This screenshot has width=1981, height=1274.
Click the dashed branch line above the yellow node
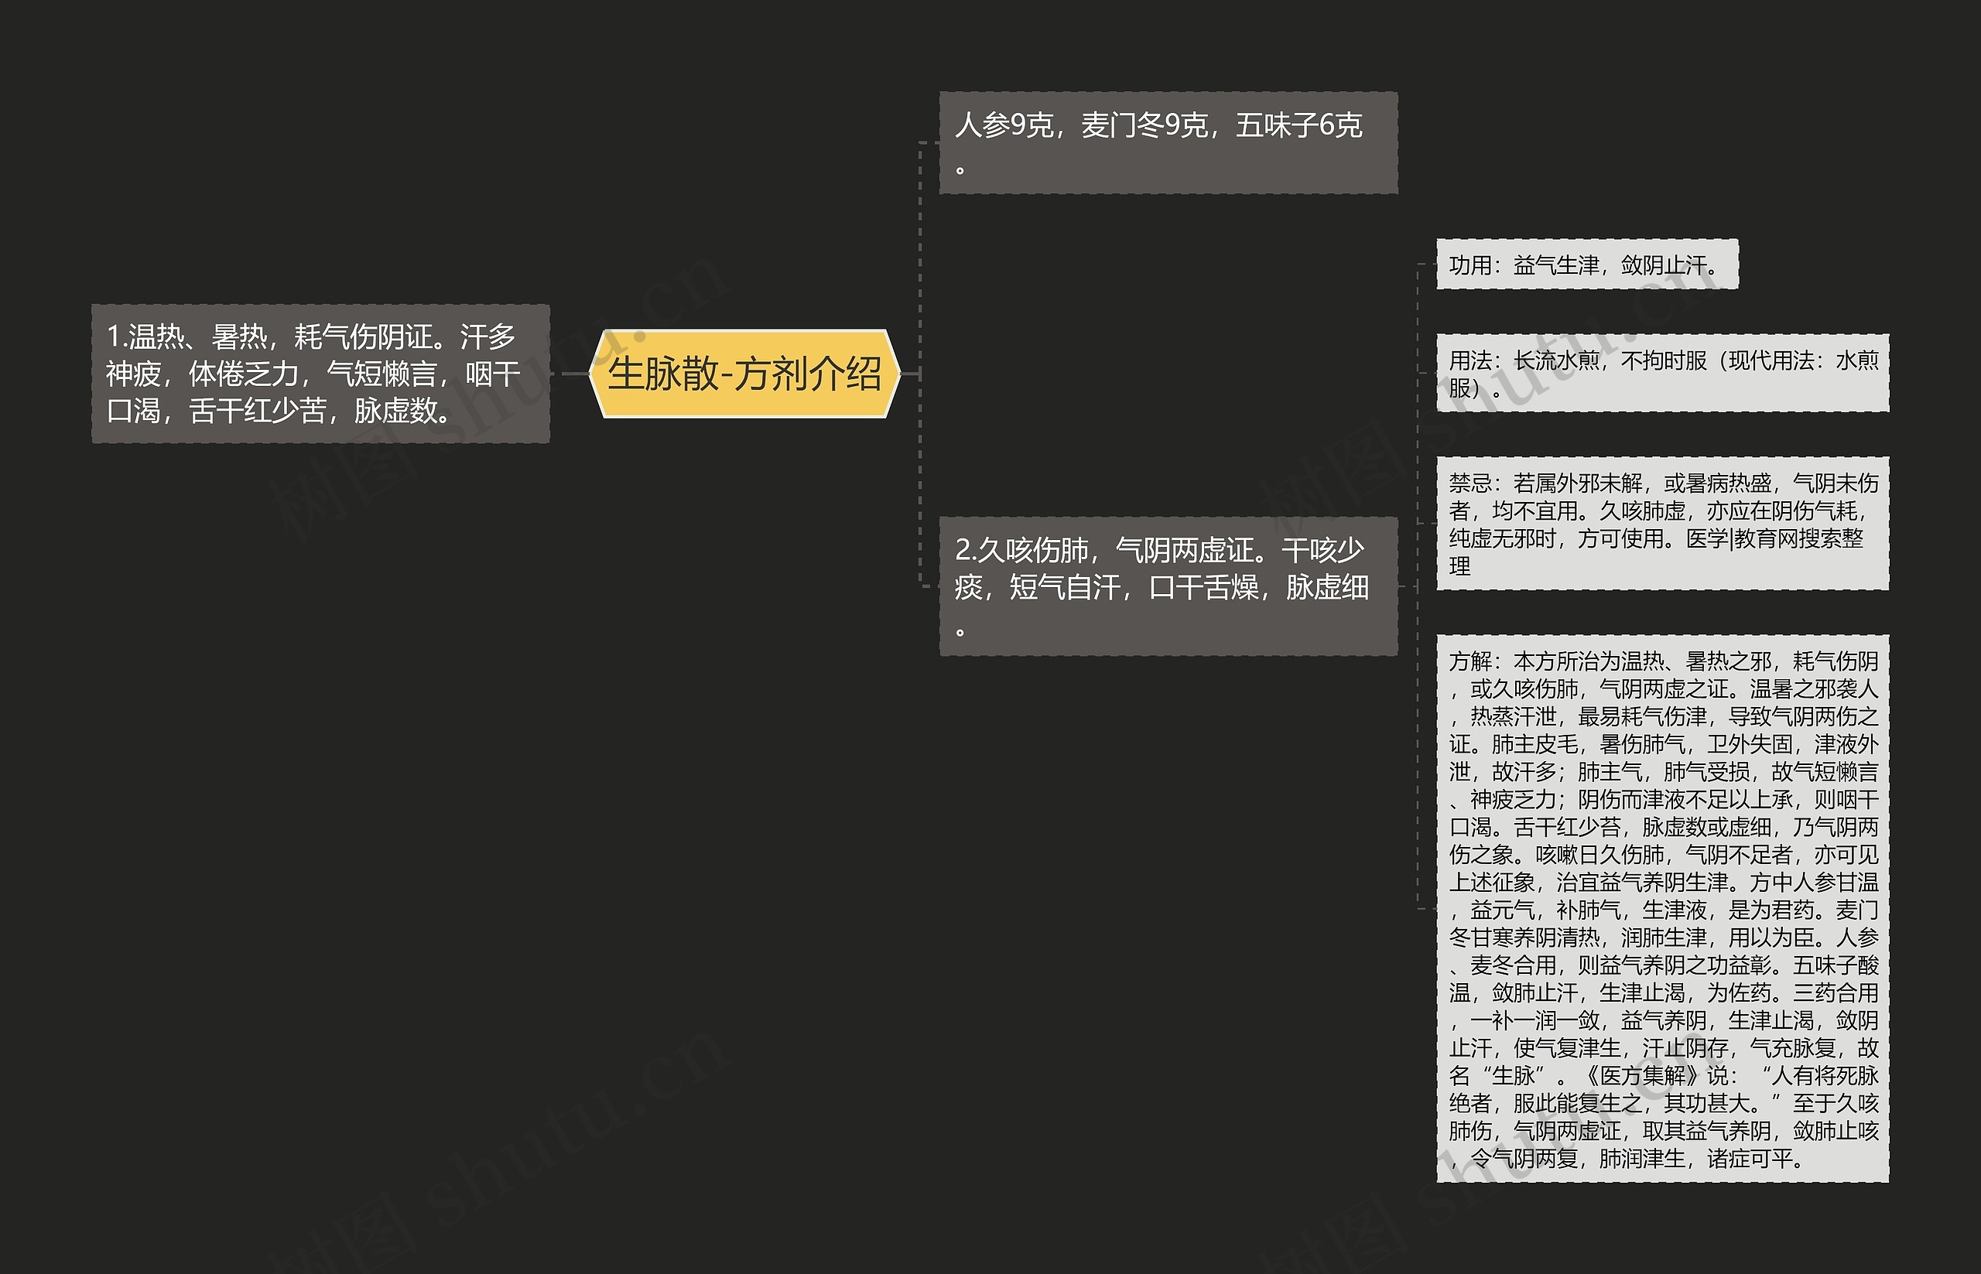pos(921,248)
